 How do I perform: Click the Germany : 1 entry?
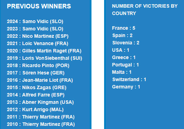126,87
